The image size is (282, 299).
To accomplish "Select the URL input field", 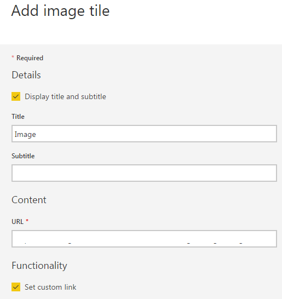I will point(144,239).
